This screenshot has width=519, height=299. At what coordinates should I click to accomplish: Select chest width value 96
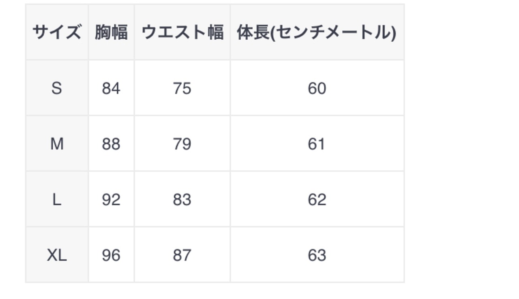111,255
